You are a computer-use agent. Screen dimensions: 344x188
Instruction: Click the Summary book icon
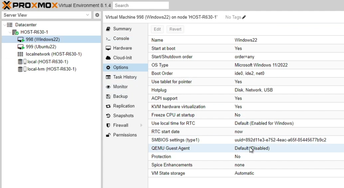coord(108,29)
